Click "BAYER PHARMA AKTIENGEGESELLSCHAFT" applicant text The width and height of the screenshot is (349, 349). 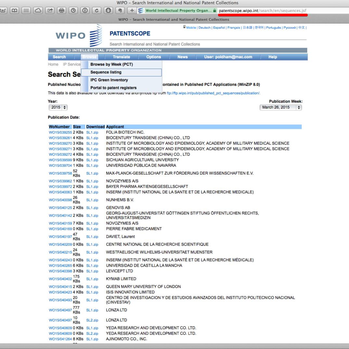[x=147, y=187]
